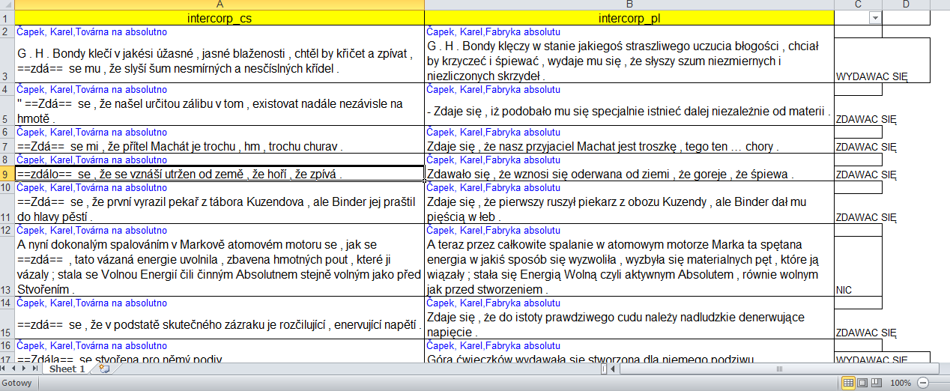Image resolution: width=950 pixels, height=391 pixels.
Task: Click cell 'Zdawało się , że wznosi się'
Action: (x=629, y=174)
